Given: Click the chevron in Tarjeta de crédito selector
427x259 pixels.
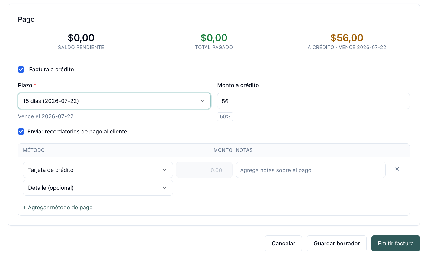Looking at the screenshot, I should [x=165, y=170].
